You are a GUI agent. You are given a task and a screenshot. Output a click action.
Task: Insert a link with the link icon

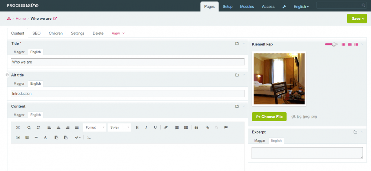pyautogui.click(x=207, y=128)
